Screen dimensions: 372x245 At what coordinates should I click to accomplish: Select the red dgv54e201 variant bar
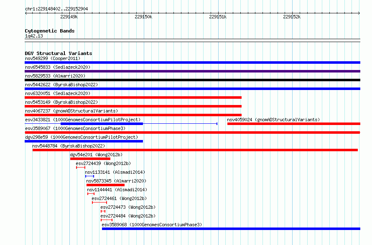[x=90, y=159]
